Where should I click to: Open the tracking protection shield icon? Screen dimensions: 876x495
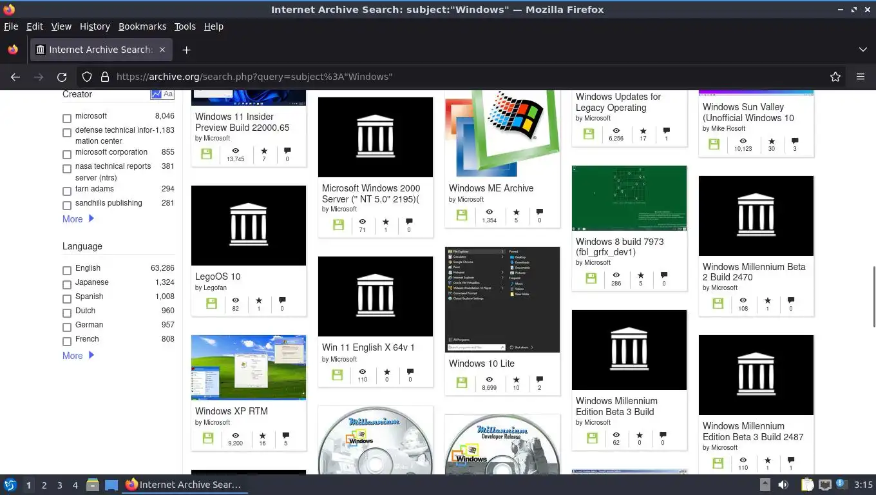tap(87, 77)
